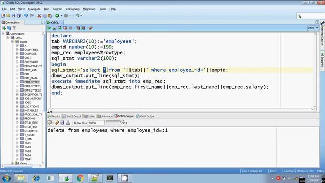Image resolution: width=325 pixels, height=183 pixels.
Task: Print the DBMS output
Action: 68,123
